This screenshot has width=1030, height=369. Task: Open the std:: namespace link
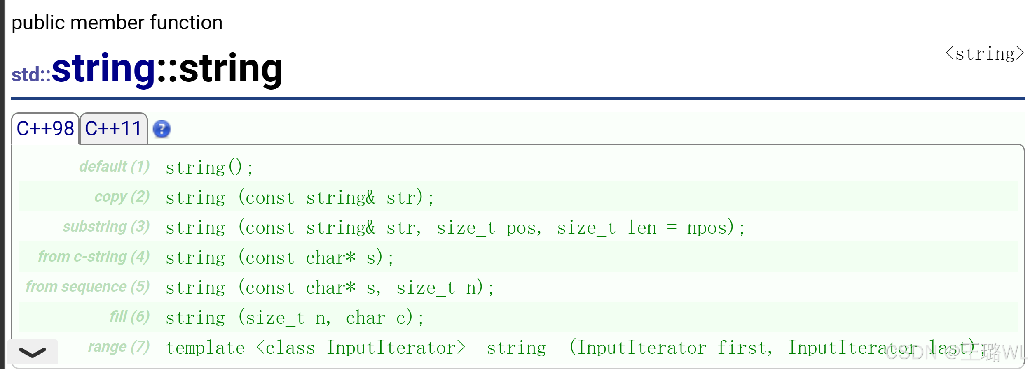(x=31, y=75)
